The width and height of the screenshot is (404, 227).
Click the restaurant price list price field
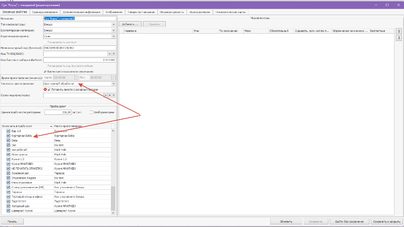point(58,112)
